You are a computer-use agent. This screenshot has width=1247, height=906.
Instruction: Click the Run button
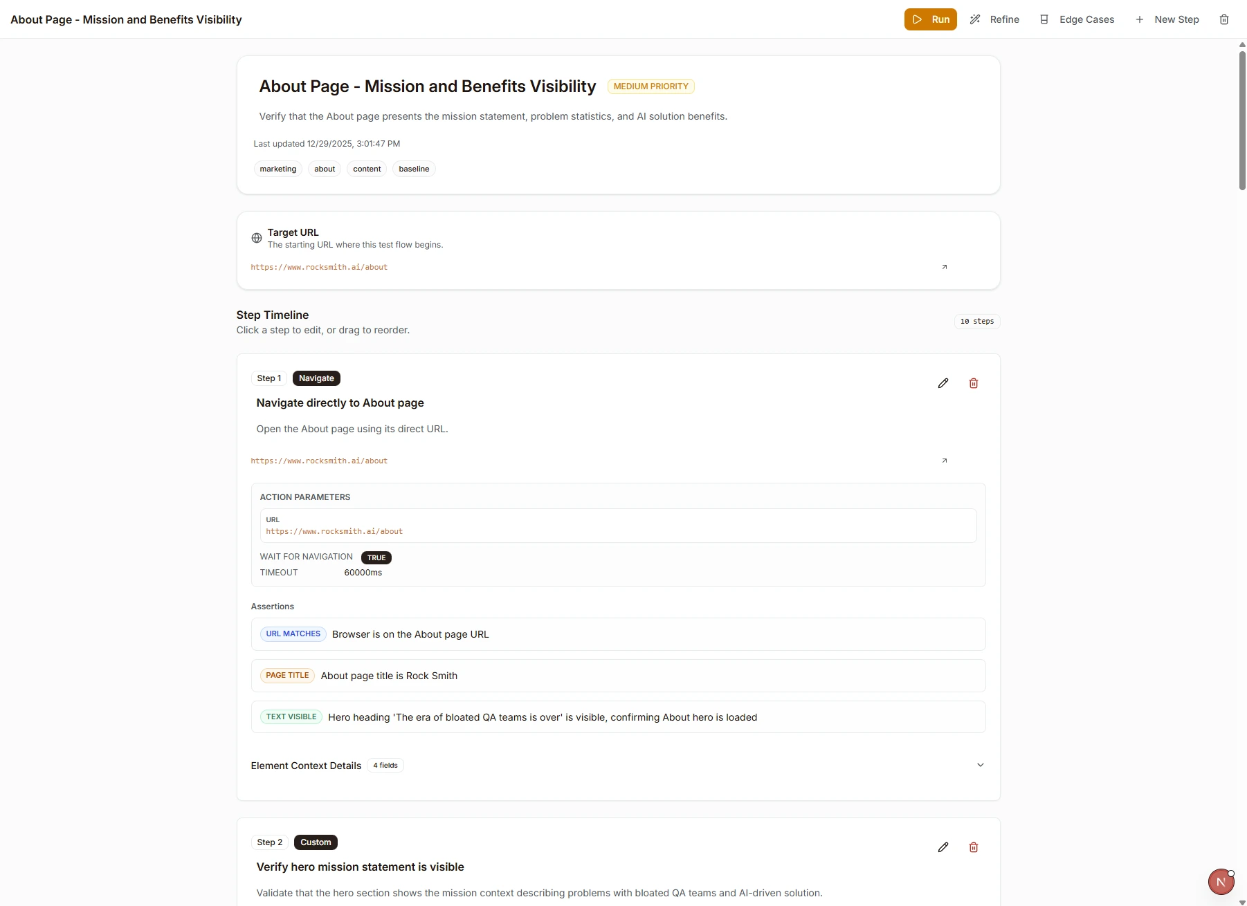click(x=931, y=19)
